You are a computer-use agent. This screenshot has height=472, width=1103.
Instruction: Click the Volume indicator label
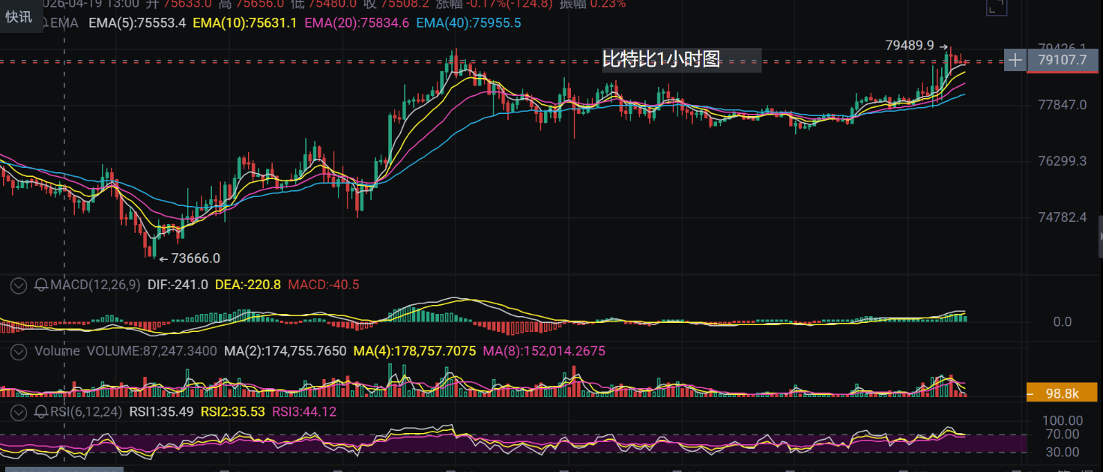57,351
